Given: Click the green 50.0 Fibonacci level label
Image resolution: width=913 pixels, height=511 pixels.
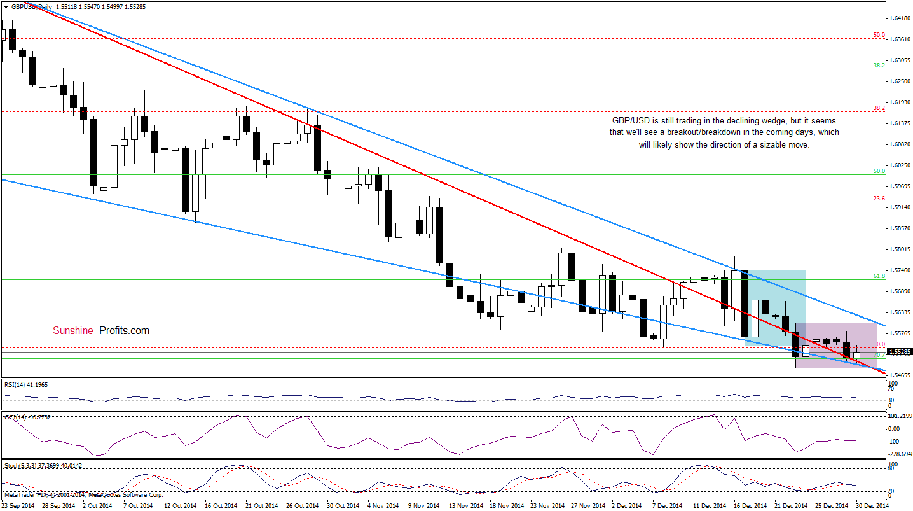Looking at the screenshot, I should coord(879,171).
